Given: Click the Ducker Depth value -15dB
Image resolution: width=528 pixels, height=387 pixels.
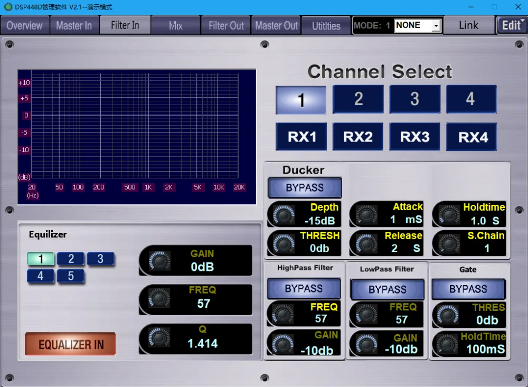Looking at the screenshot, I should tap(320, 221).
